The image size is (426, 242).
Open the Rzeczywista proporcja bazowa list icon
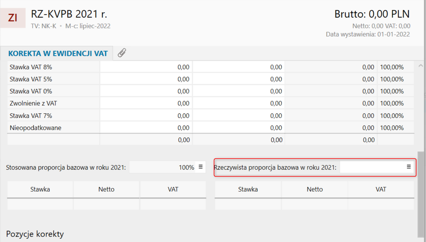point(408,167)
